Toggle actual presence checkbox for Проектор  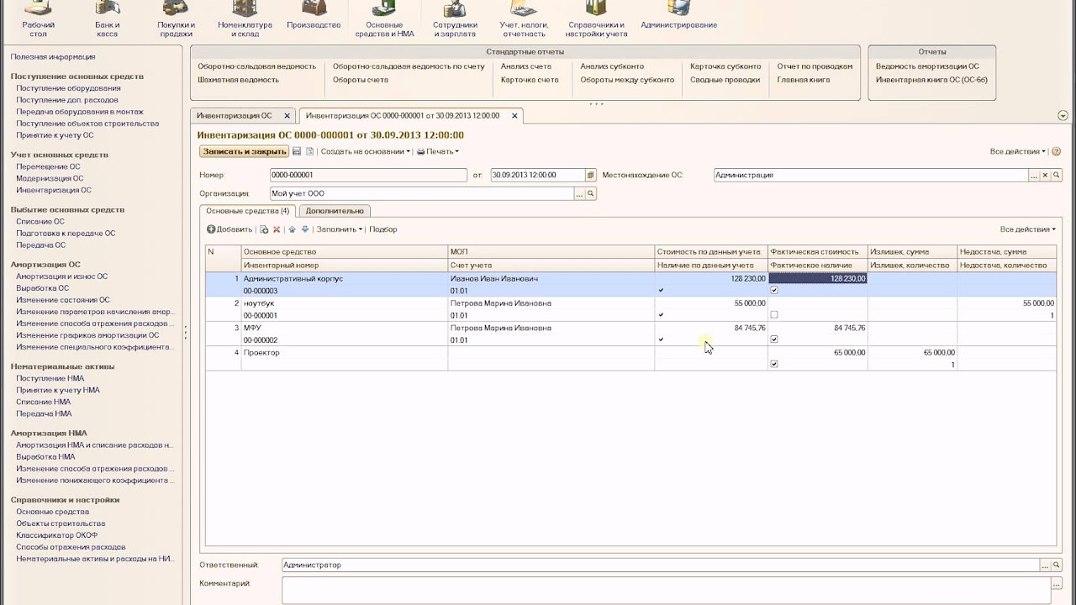tap(774, 365)
